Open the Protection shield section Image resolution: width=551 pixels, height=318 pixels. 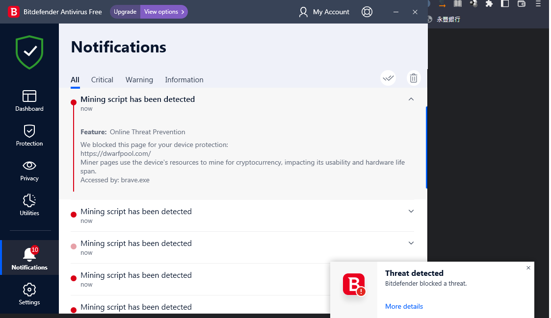29,135
